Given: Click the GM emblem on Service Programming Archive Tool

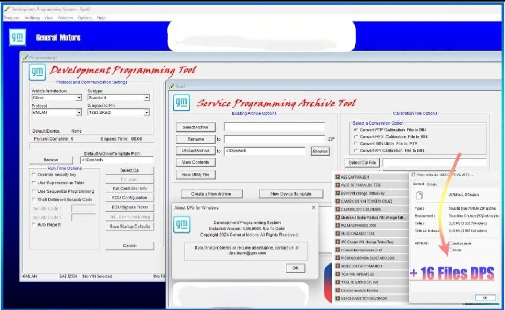Looking at the screenshot, I should coord(181,103).
